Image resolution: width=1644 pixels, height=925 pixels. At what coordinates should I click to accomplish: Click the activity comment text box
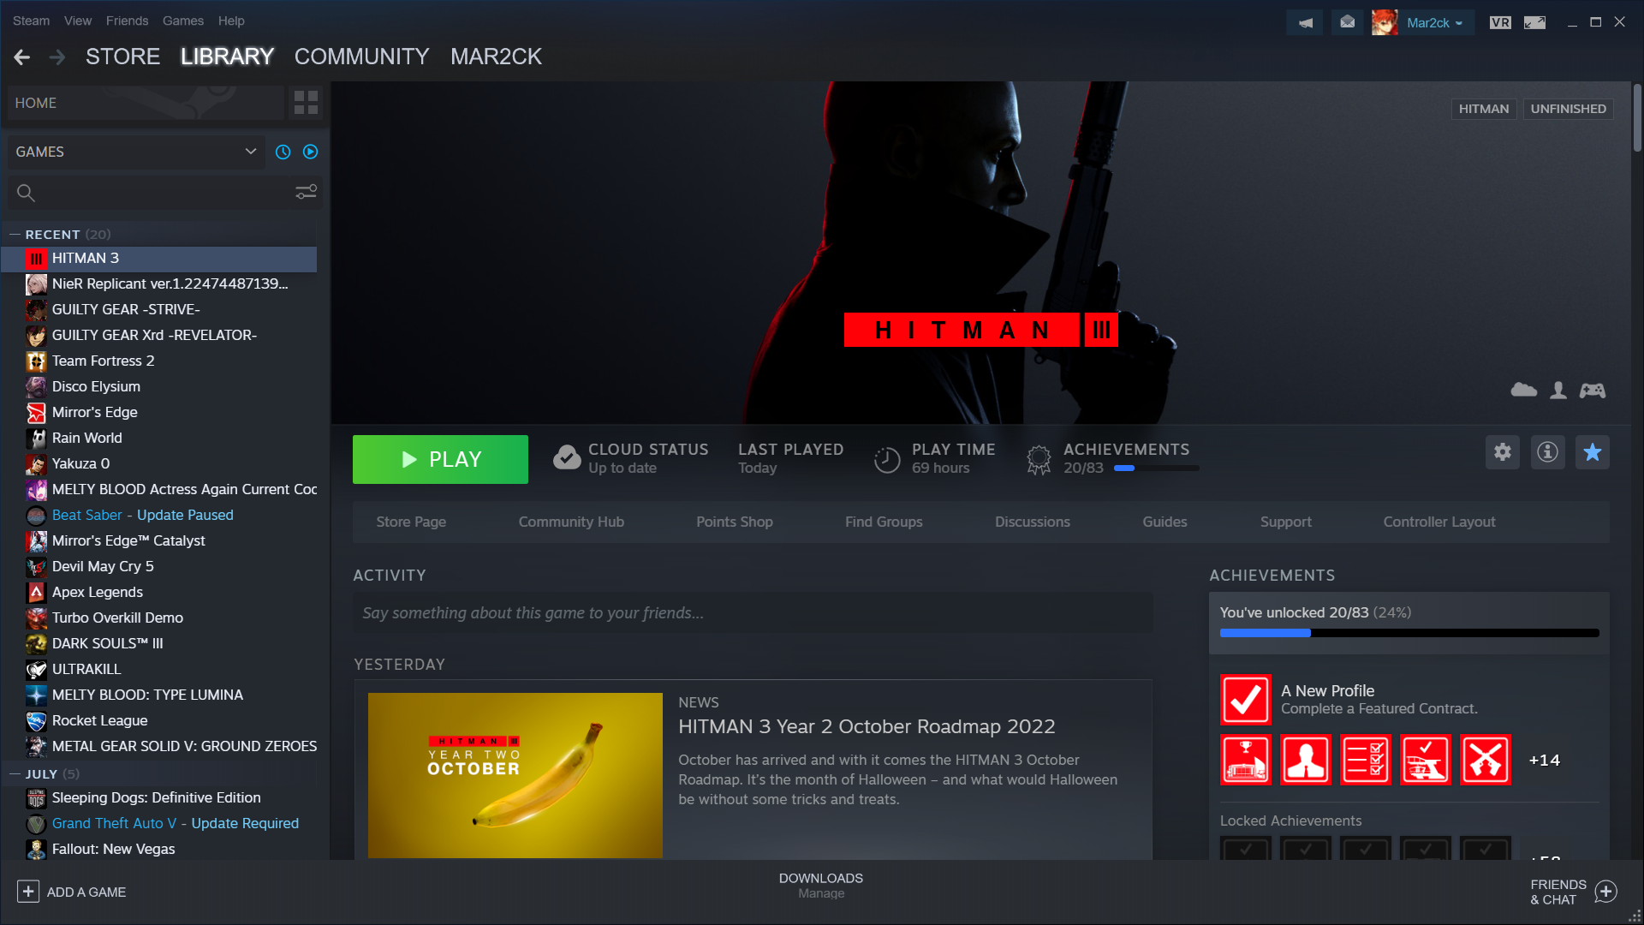pyautogui.click(x=753, y=613)
